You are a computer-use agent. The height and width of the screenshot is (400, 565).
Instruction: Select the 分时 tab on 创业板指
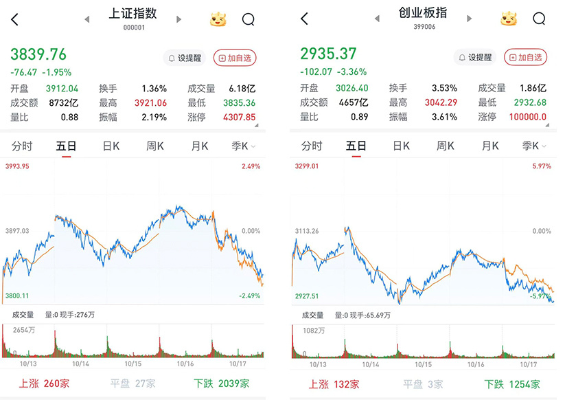(x=313, y=146)
